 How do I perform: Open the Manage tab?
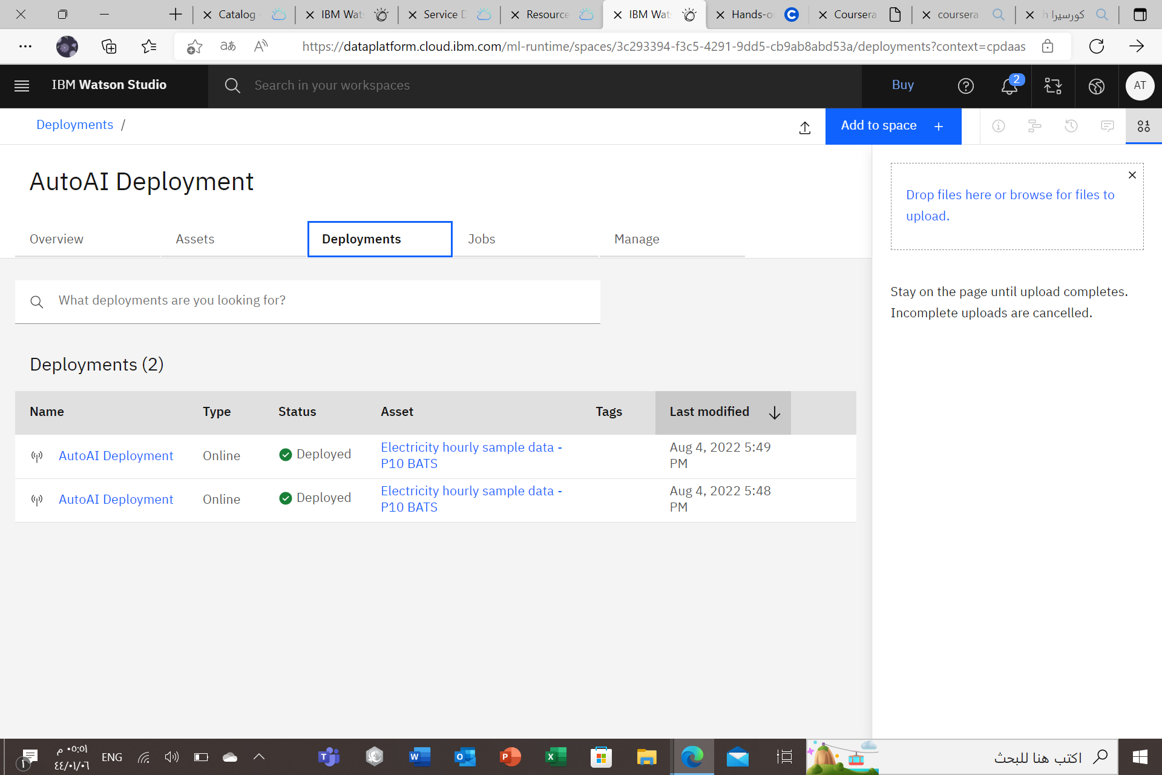[637, 239]
